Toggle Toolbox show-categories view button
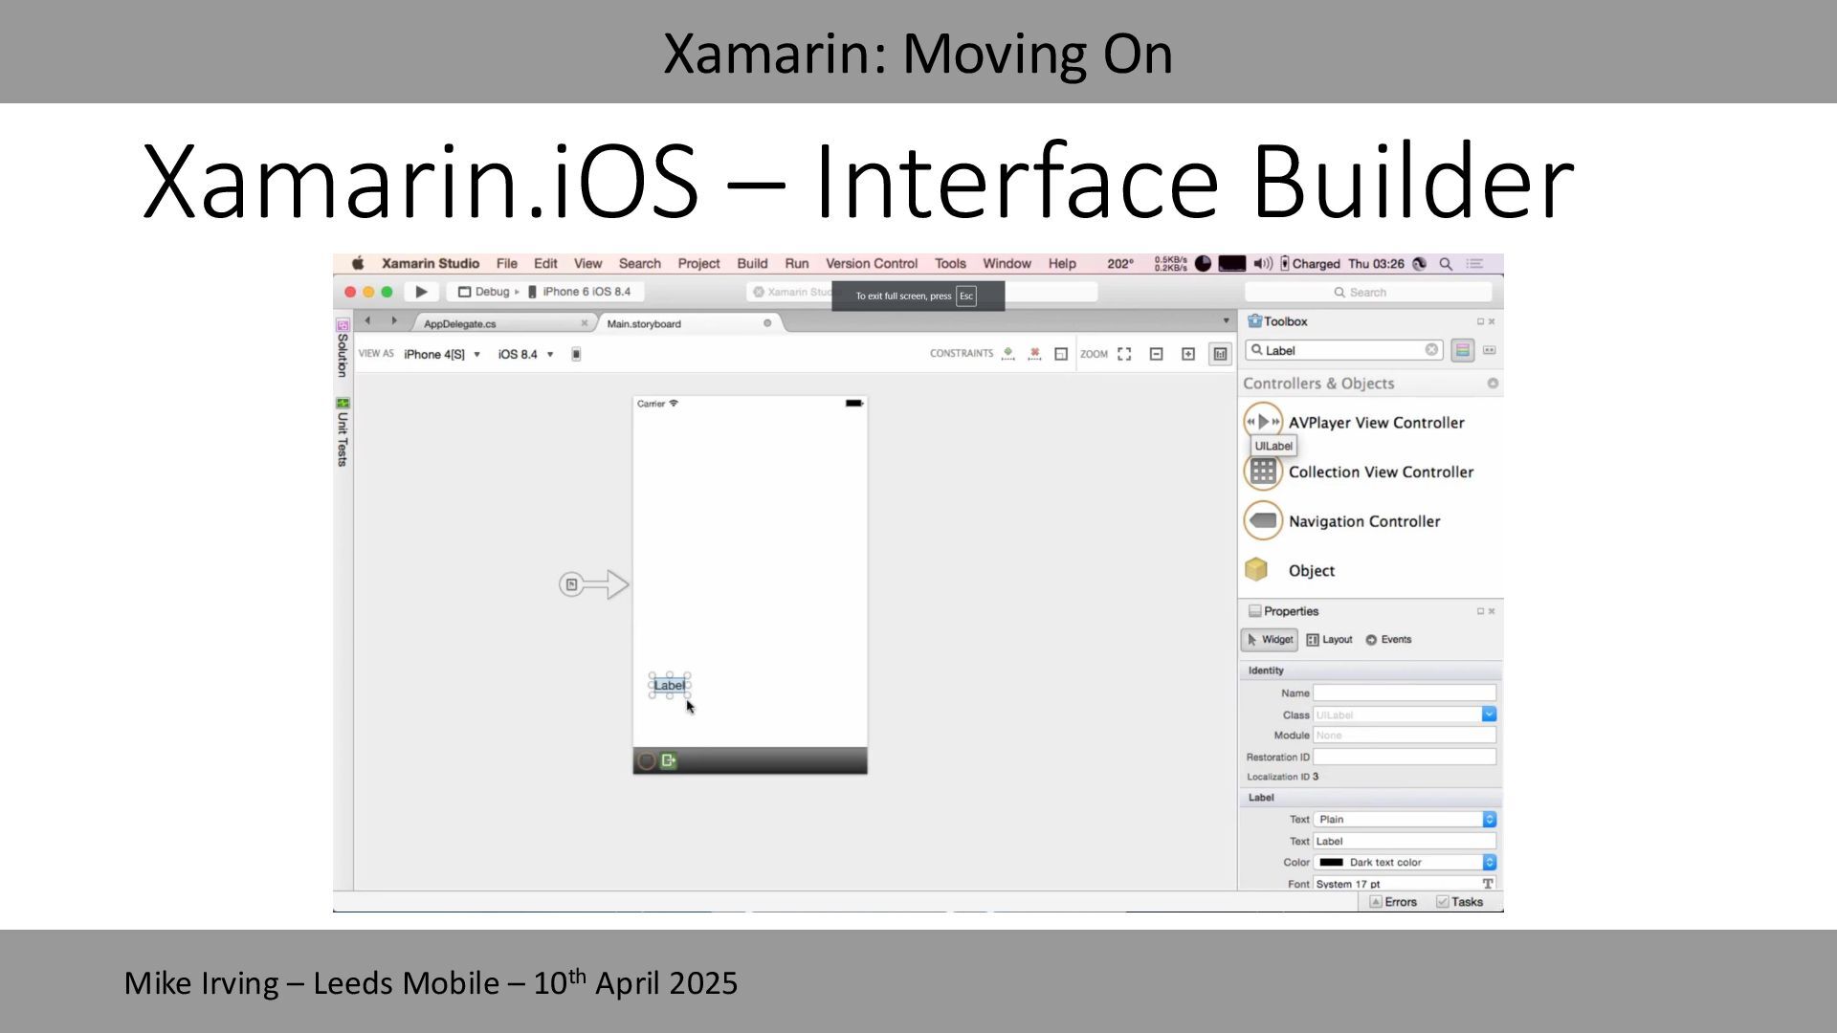Viewport: 1837px width, 1033px height. pos(1462,351)
